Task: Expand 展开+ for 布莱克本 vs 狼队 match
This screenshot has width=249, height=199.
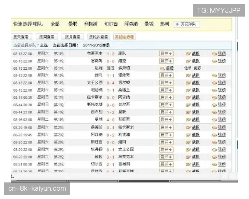Action: pyautogui.click(x=166, y=53)
